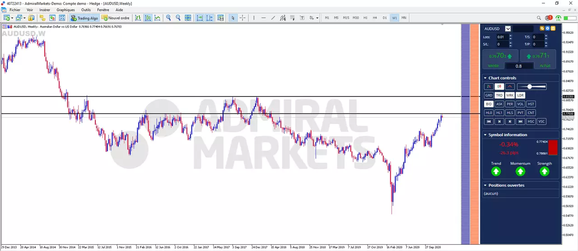Increase the T/P value stepper
Image resolution: width=578 pixels, height=251 pixels.
pos(546,43)
